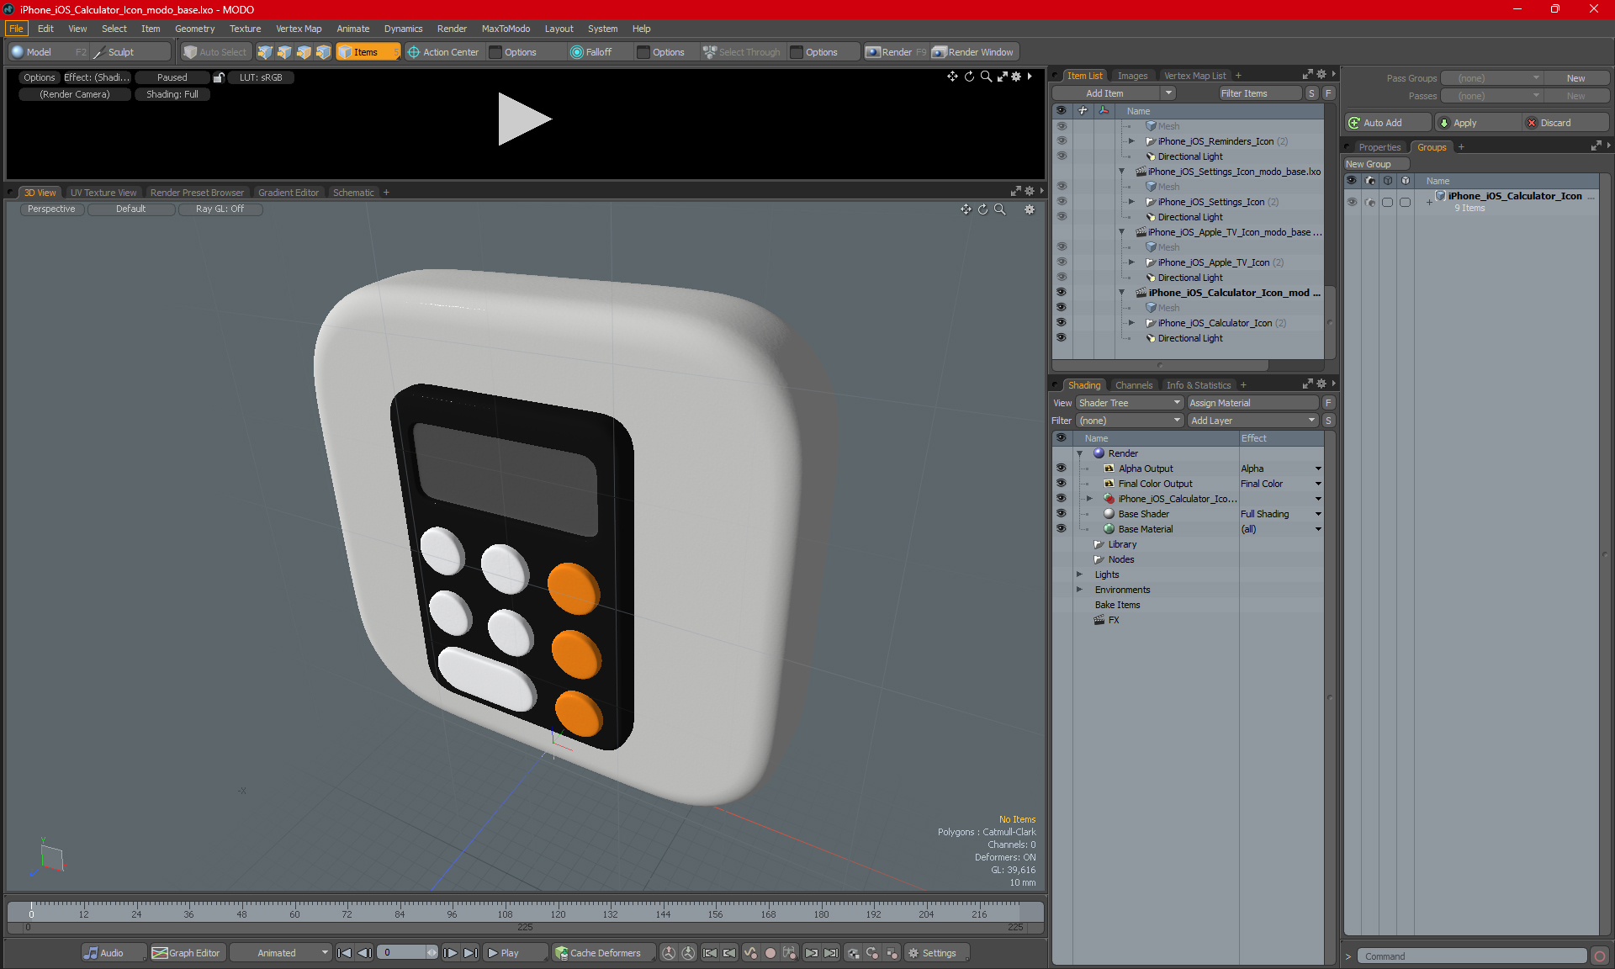The height and width of the screenshot is (969, 1615).
Task: Open the Animated keying mode dropdown
Action: coord(280,953)
